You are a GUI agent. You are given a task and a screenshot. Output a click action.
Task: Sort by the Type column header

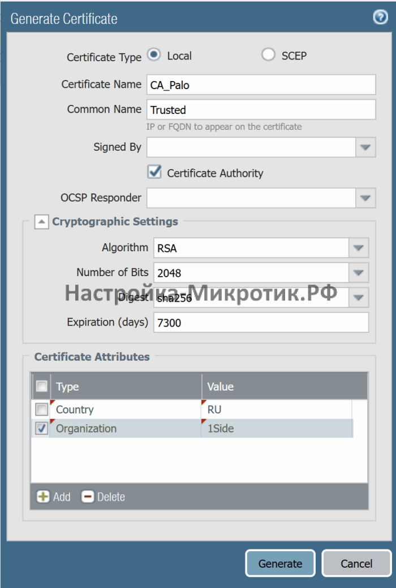tap(126, 386)
